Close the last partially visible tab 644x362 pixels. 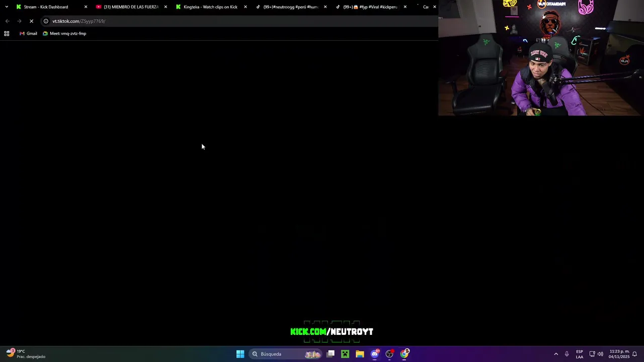tap(435, 7)
